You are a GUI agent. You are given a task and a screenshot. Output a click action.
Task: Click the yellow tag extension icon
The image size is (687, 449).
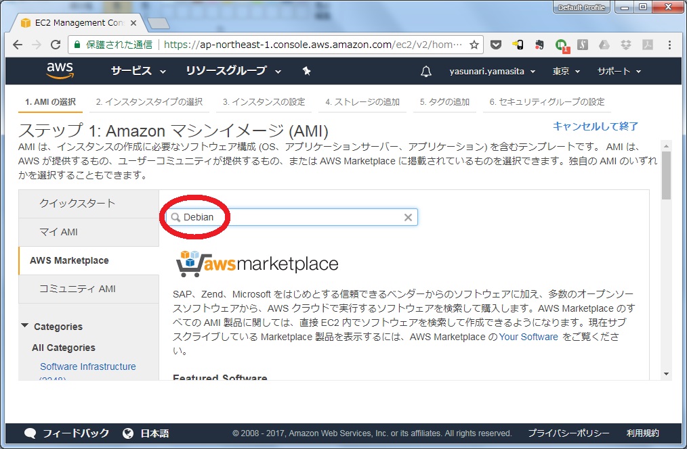pyautogui.click(x=518, y=45)
